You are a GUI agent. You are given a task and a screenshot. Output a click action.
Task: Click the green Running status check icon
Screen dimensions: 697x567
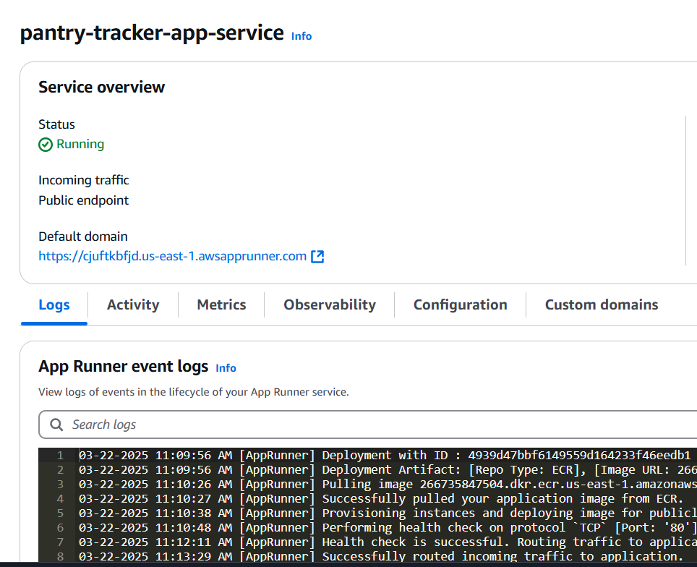click(46, 145)
